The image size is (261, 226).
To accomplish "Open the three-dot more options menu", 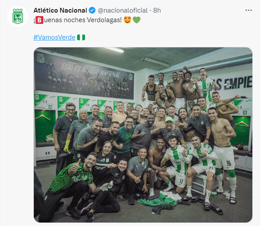I will pyautogui.click(x=248, y=10).
